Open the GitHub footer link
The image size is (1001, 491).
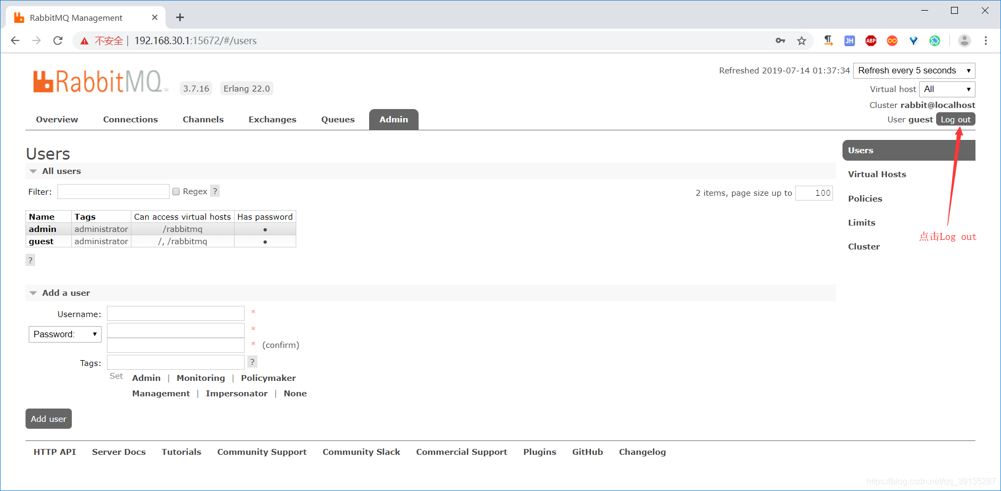pos(587,452)
